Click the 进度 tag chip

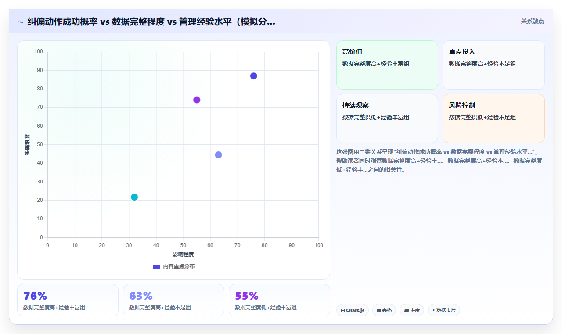[x=412, y=310]
